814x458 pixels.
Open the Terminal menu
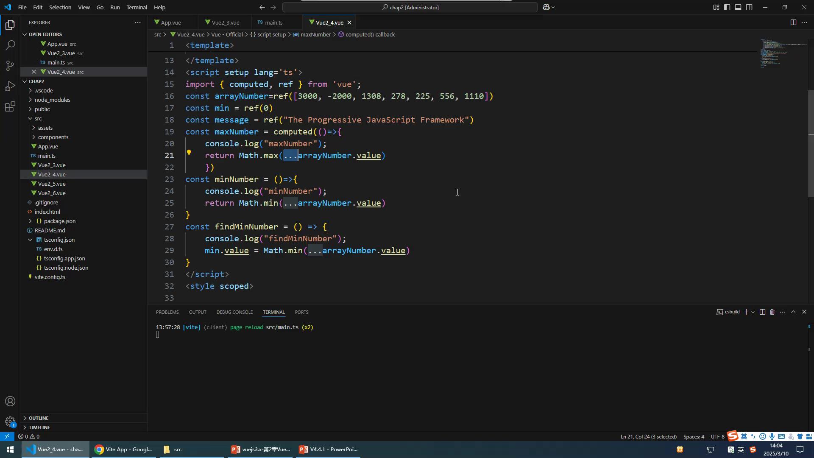[x=137, y=7]
